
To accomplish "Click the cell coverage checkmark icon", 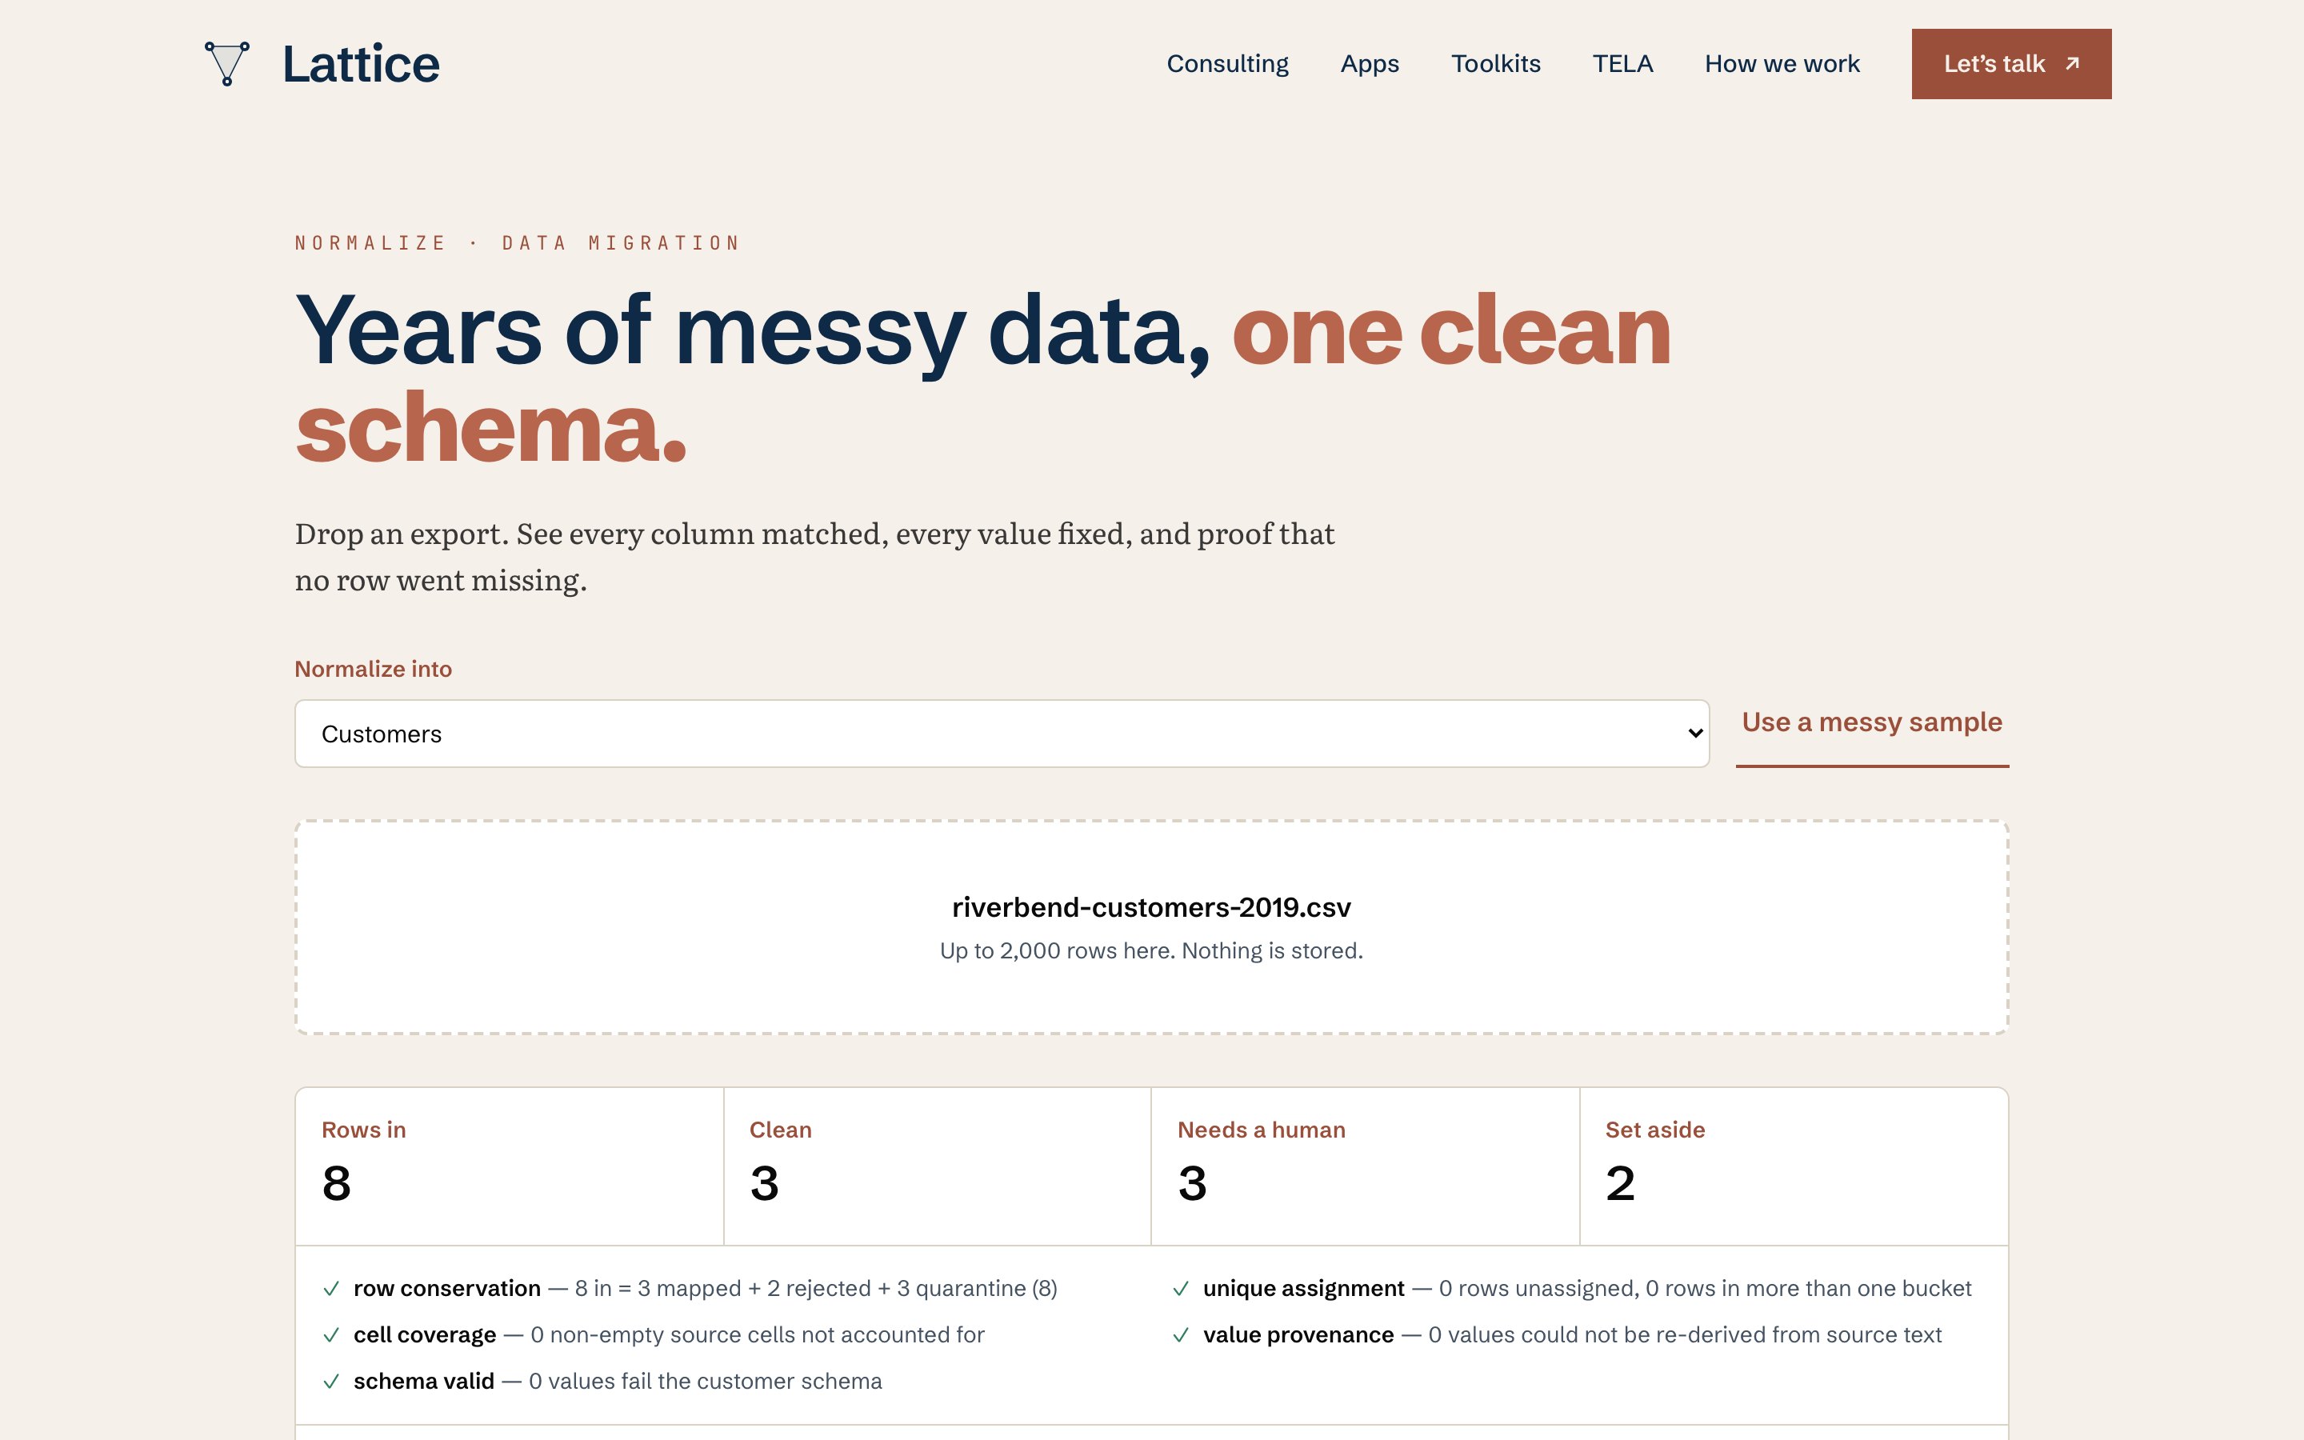I will click(x=331, y=1335).
